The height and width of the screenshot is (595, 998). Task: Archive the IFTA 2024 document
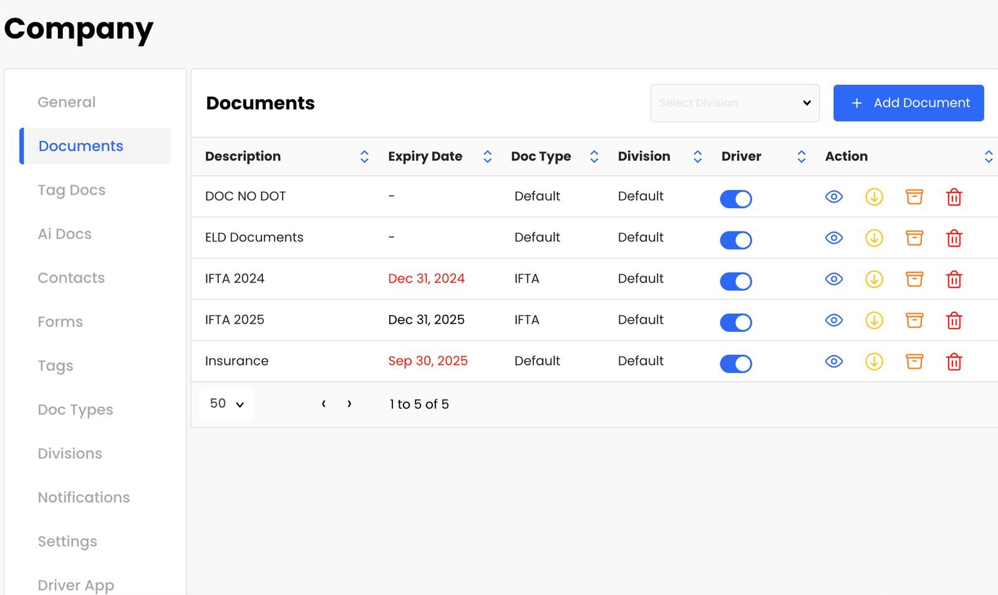click(x=914, y=279)
